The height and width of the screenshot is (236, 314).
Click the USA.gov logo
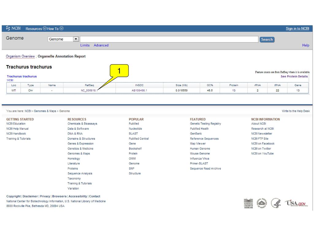(297, 203)
